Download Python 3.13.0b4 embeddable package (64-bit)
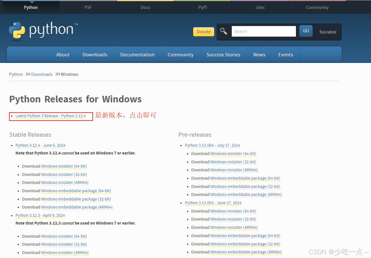The image size is (371, 258). pos(245,178)
